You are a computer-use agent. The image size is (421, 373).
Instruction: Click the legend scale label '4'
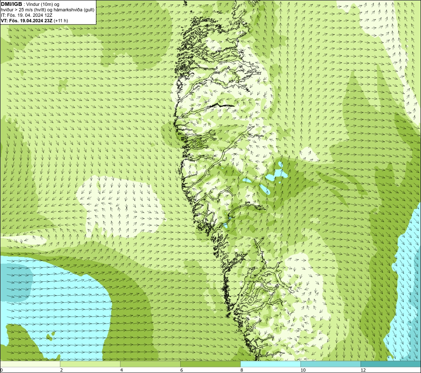pos(122,370)
